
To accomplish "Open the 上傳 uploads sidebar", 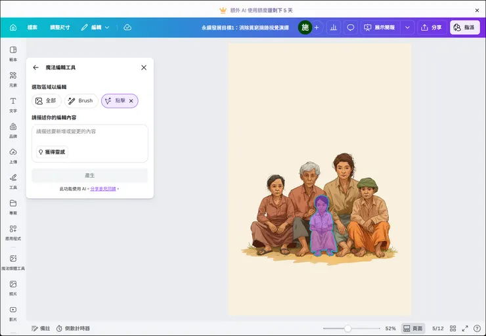I will 13,156.
